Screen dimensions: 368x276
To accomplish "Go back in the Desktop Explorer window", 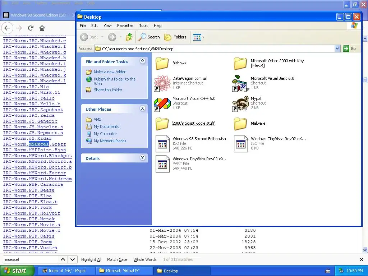I will pyautogui.click(x=89, y=37).
